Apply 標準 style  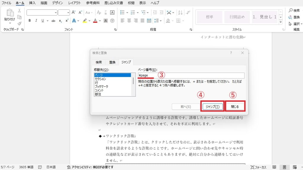coord(209,17)
